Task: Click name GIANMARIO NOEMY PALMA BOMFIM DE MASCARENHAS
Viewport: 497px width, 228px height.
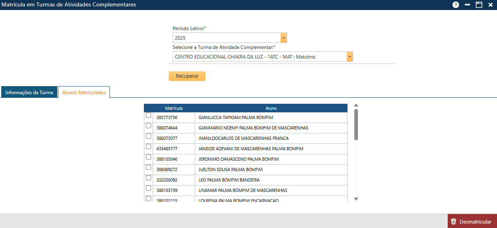Action: pyautogui.click(x=253, y=128)
